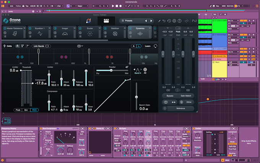260x163 pixels.
Task: Load previous Ozone preset arrow
Action: 146,21
